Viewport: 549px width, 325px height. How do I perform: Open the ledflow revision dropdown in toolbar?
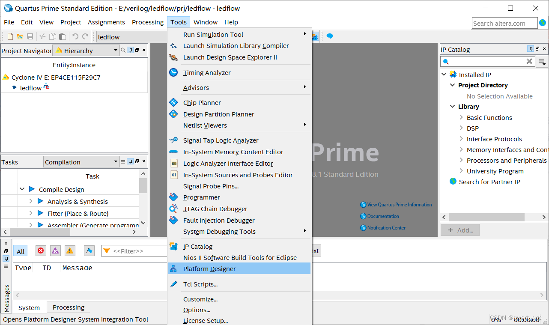pos(131,37)
